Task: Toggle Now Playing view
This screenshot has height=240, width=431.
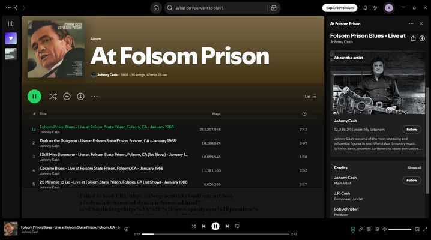Action: pyautogui.click(x=353, y=229)
